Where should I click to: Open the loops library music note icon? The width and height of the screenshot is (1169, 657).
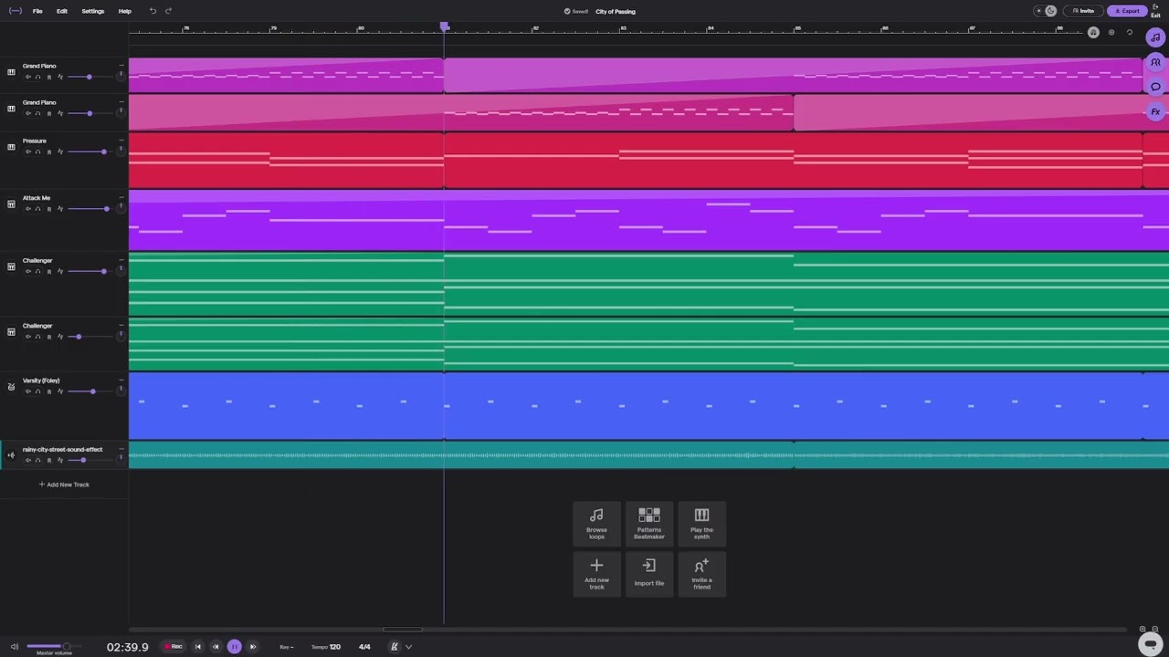click(x=1155, y=38)
